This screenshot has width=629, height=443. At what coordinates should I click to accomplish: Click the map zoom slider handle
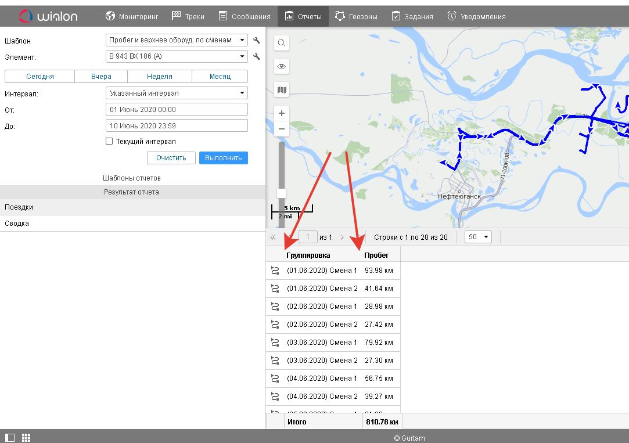click(x=282, y=193)
